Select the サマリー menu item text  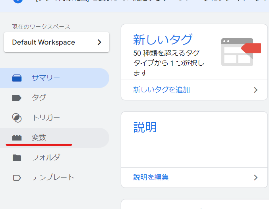[46, 78]
